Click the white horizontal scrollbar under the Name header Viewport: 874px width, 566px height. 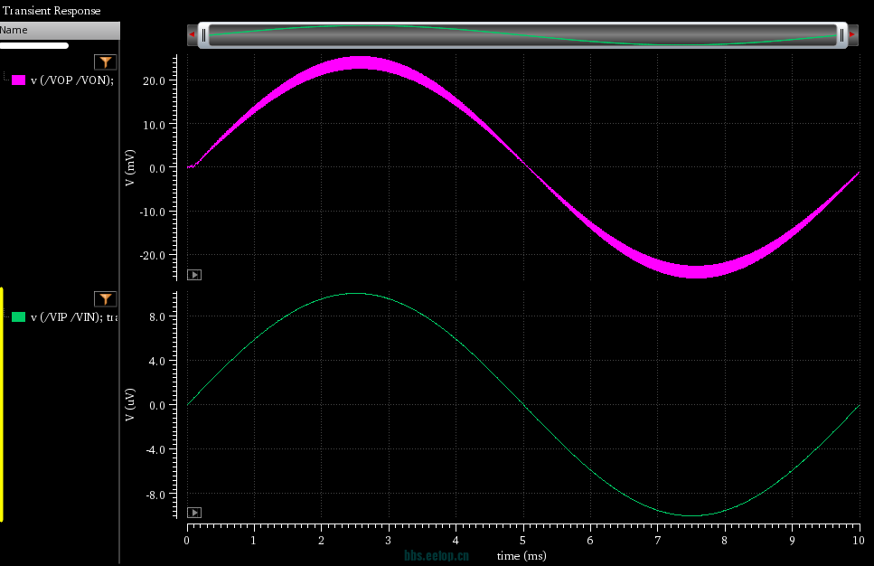coord(34,46)
